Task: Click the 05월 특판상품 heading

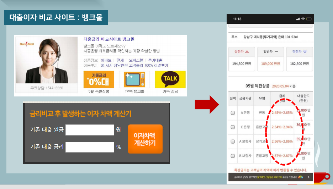Action: pyautogui.click(x=257, y=86)
